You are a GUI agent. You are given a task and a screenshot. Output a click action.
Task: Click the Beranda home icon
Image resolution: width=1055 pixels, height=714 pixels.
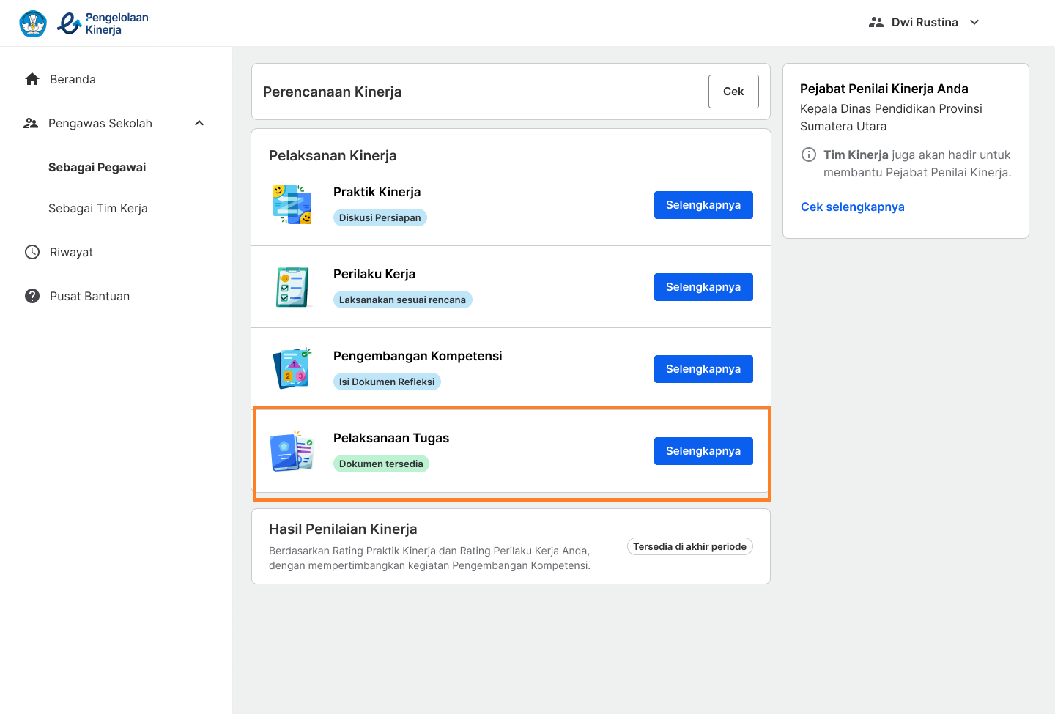[32, 79]
